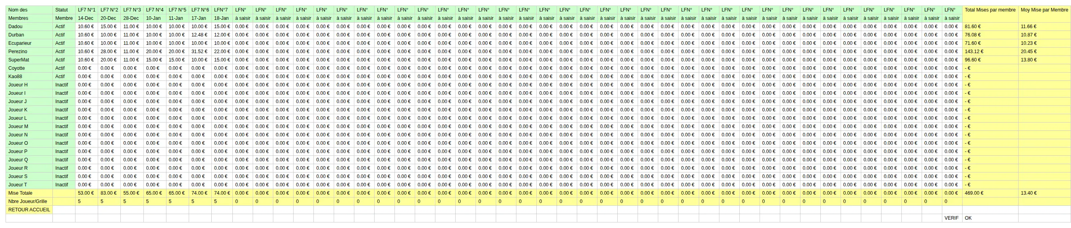
Task: Click the Moy Mise par Membre header
Action: click(1044, 10)
